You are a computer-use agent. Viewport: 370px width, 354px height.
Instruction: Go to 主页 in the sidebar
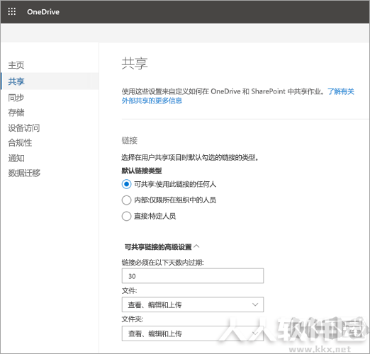(16, 65)
